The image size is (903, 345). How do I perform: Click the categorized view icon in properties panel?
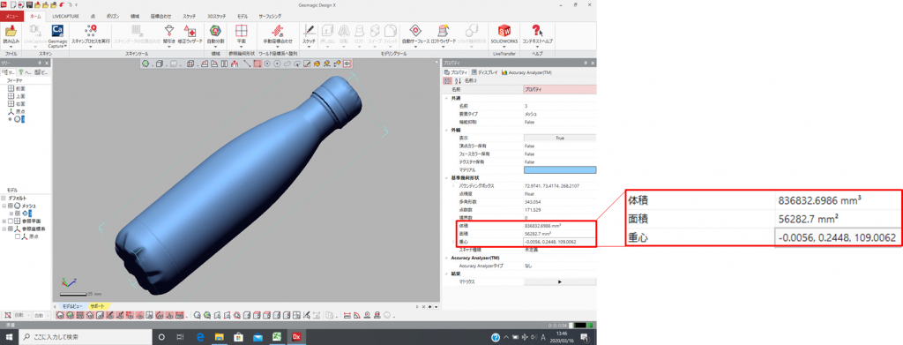pyautogui.click(x=448, y=81)
